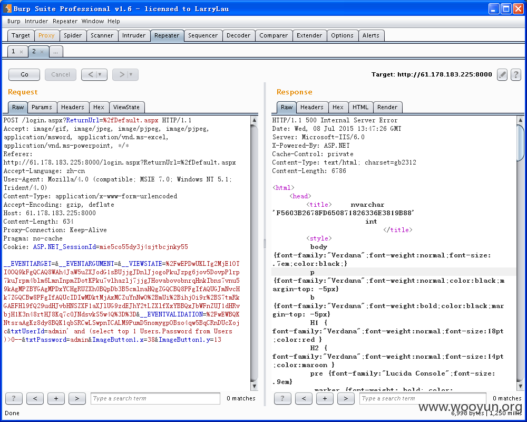This screenshot has height=422, width=527.
Task: Click the 500 Internal Server Error line
Action: [335, 120]
